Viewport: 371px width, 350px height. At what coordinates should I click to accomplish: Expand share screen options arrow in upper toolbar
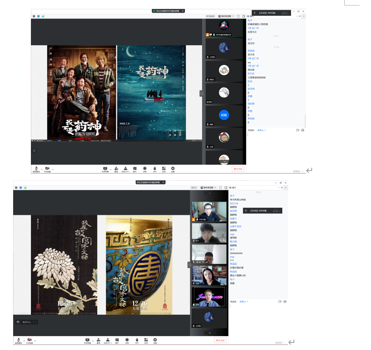pyautogui.click(x=110, y=169)
